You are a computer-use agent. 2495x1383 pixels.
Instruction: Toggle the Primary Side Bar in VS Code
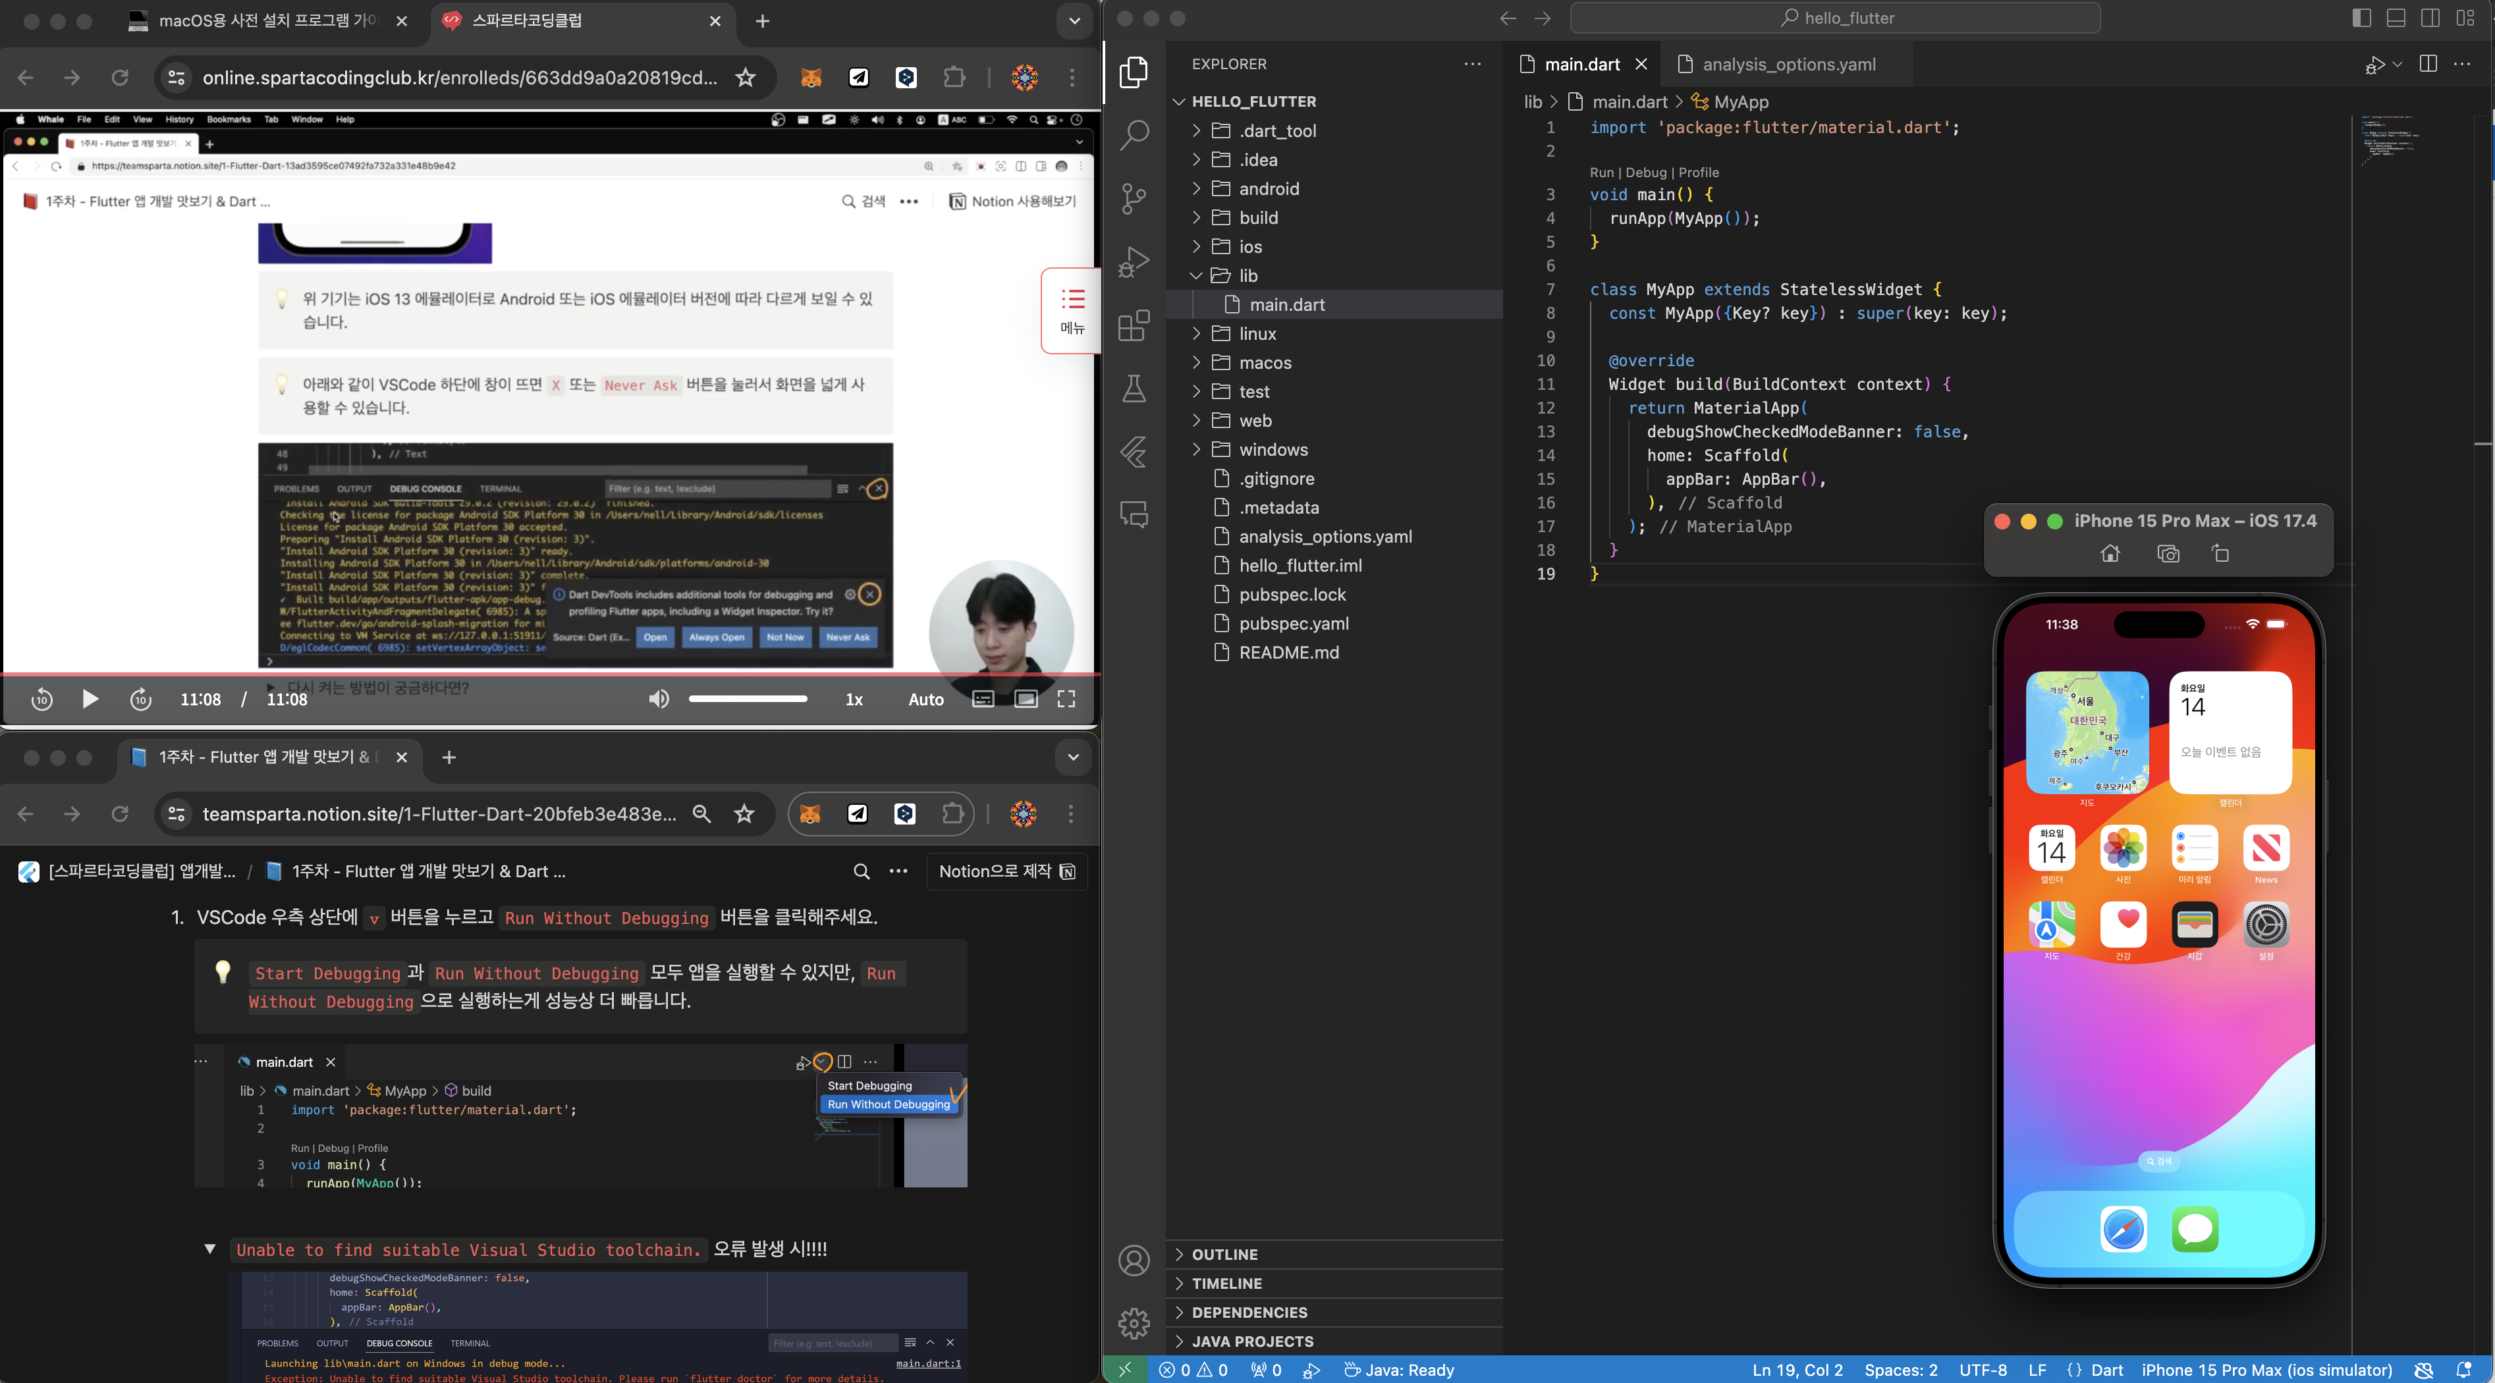coord(2361,18)
